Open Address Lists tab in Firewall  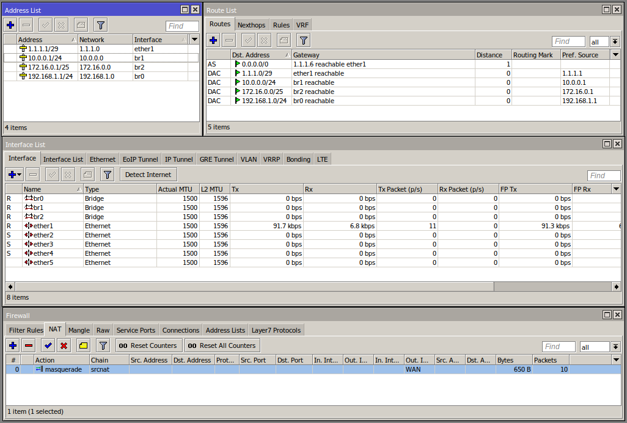point(225,330)
